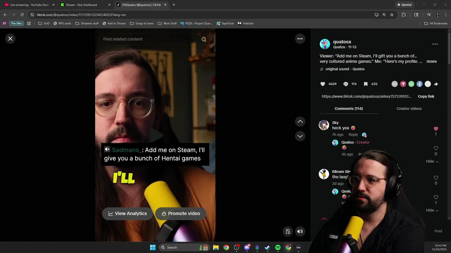Screen dimensions: 451x253
Task: Like Bikram's comment with the heart icon
Action: point(436,178)
